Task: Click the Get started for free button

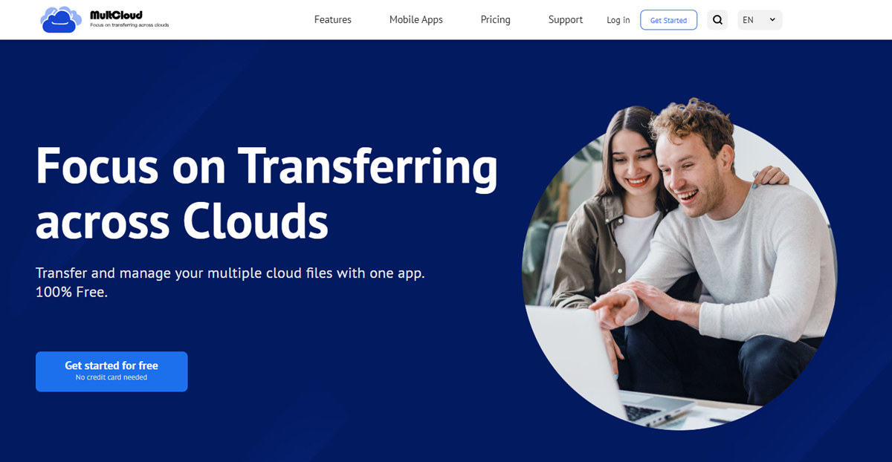Action: coord(111,371)
